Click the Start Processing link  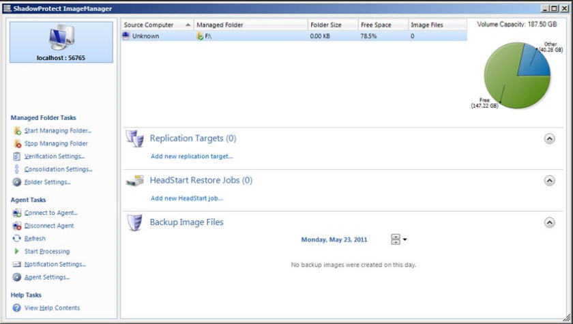(x=47, y=251)
